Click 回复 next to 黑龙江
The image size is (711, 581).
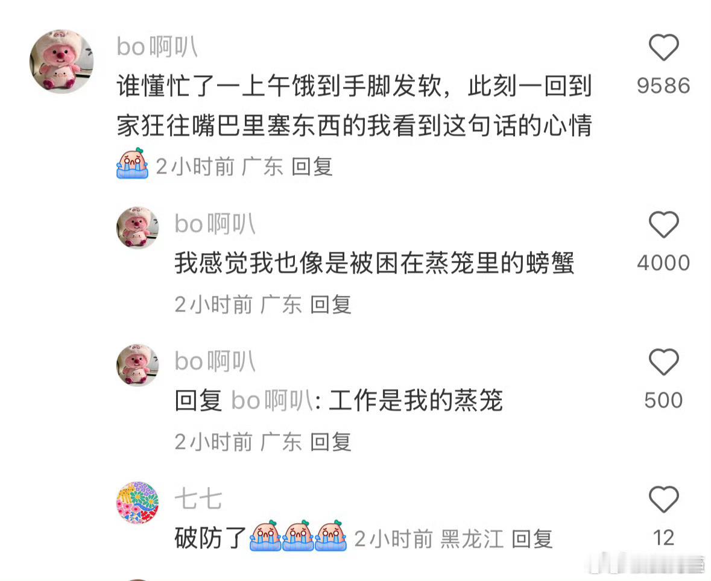coord(532,539)
